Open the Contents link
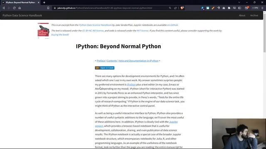266x149 pixels. pyautogui.click(x=112, y=61)
